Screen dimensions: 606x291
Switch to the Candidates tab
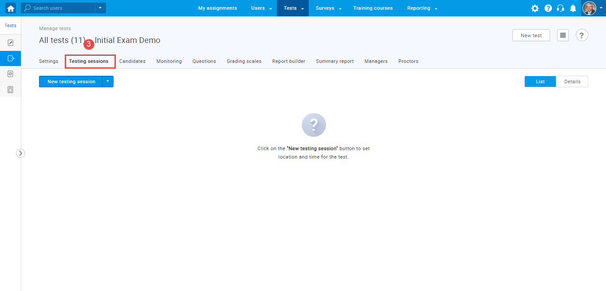point(132,61)
